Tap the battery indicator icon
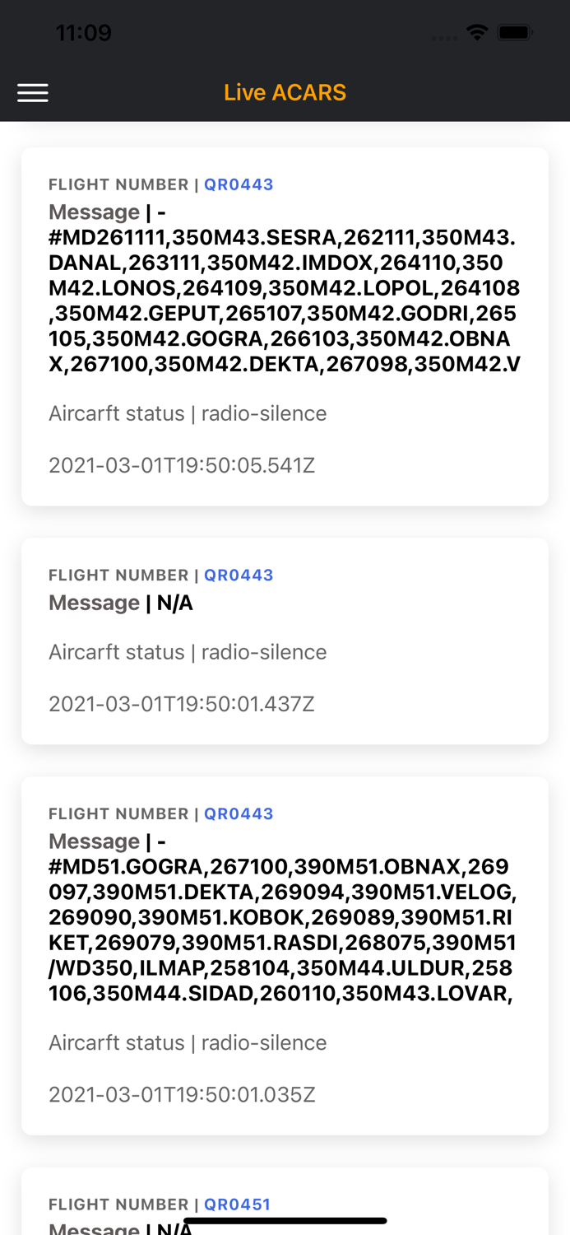The height and width of the screenshot is (1235, 570). (516, 33)
